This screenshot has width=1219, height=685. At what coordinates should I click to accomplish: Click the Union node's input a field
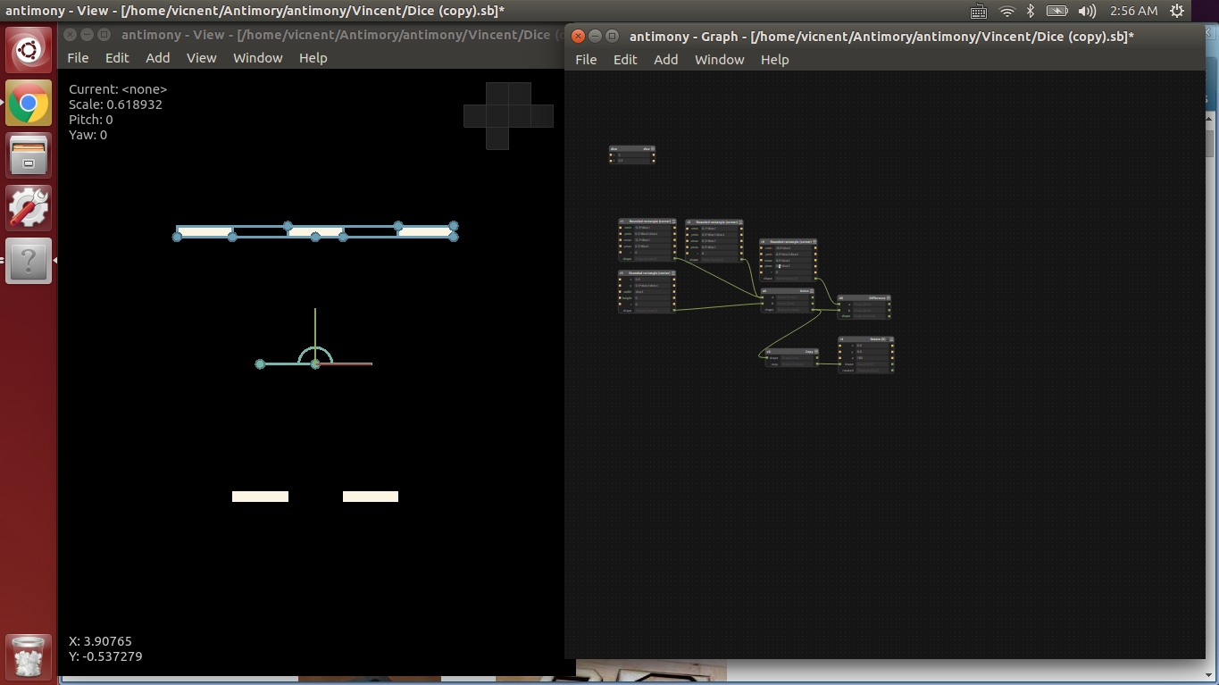point(792,297)
